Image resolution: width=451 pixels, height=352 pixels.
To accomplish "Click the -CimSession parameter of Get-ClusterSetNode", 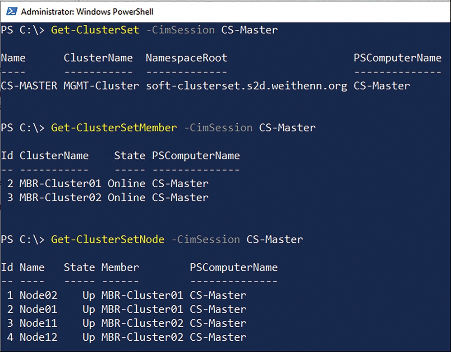I will click(206, 239).
